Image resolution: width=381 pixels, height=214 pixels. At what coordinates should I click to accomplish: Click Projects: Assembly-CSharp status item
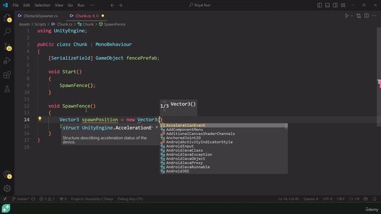pos(92,199)
